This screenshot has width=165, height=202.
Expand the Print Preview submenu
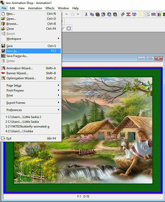click(x=31, y=90)
